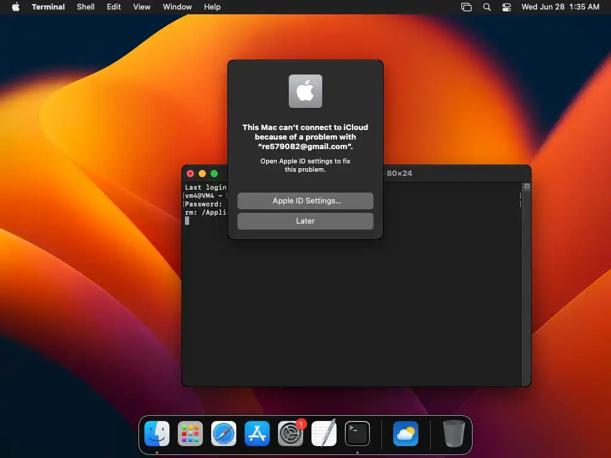
Task: Dismiss the dialog with Later
Action: click(x=305, y=221)
